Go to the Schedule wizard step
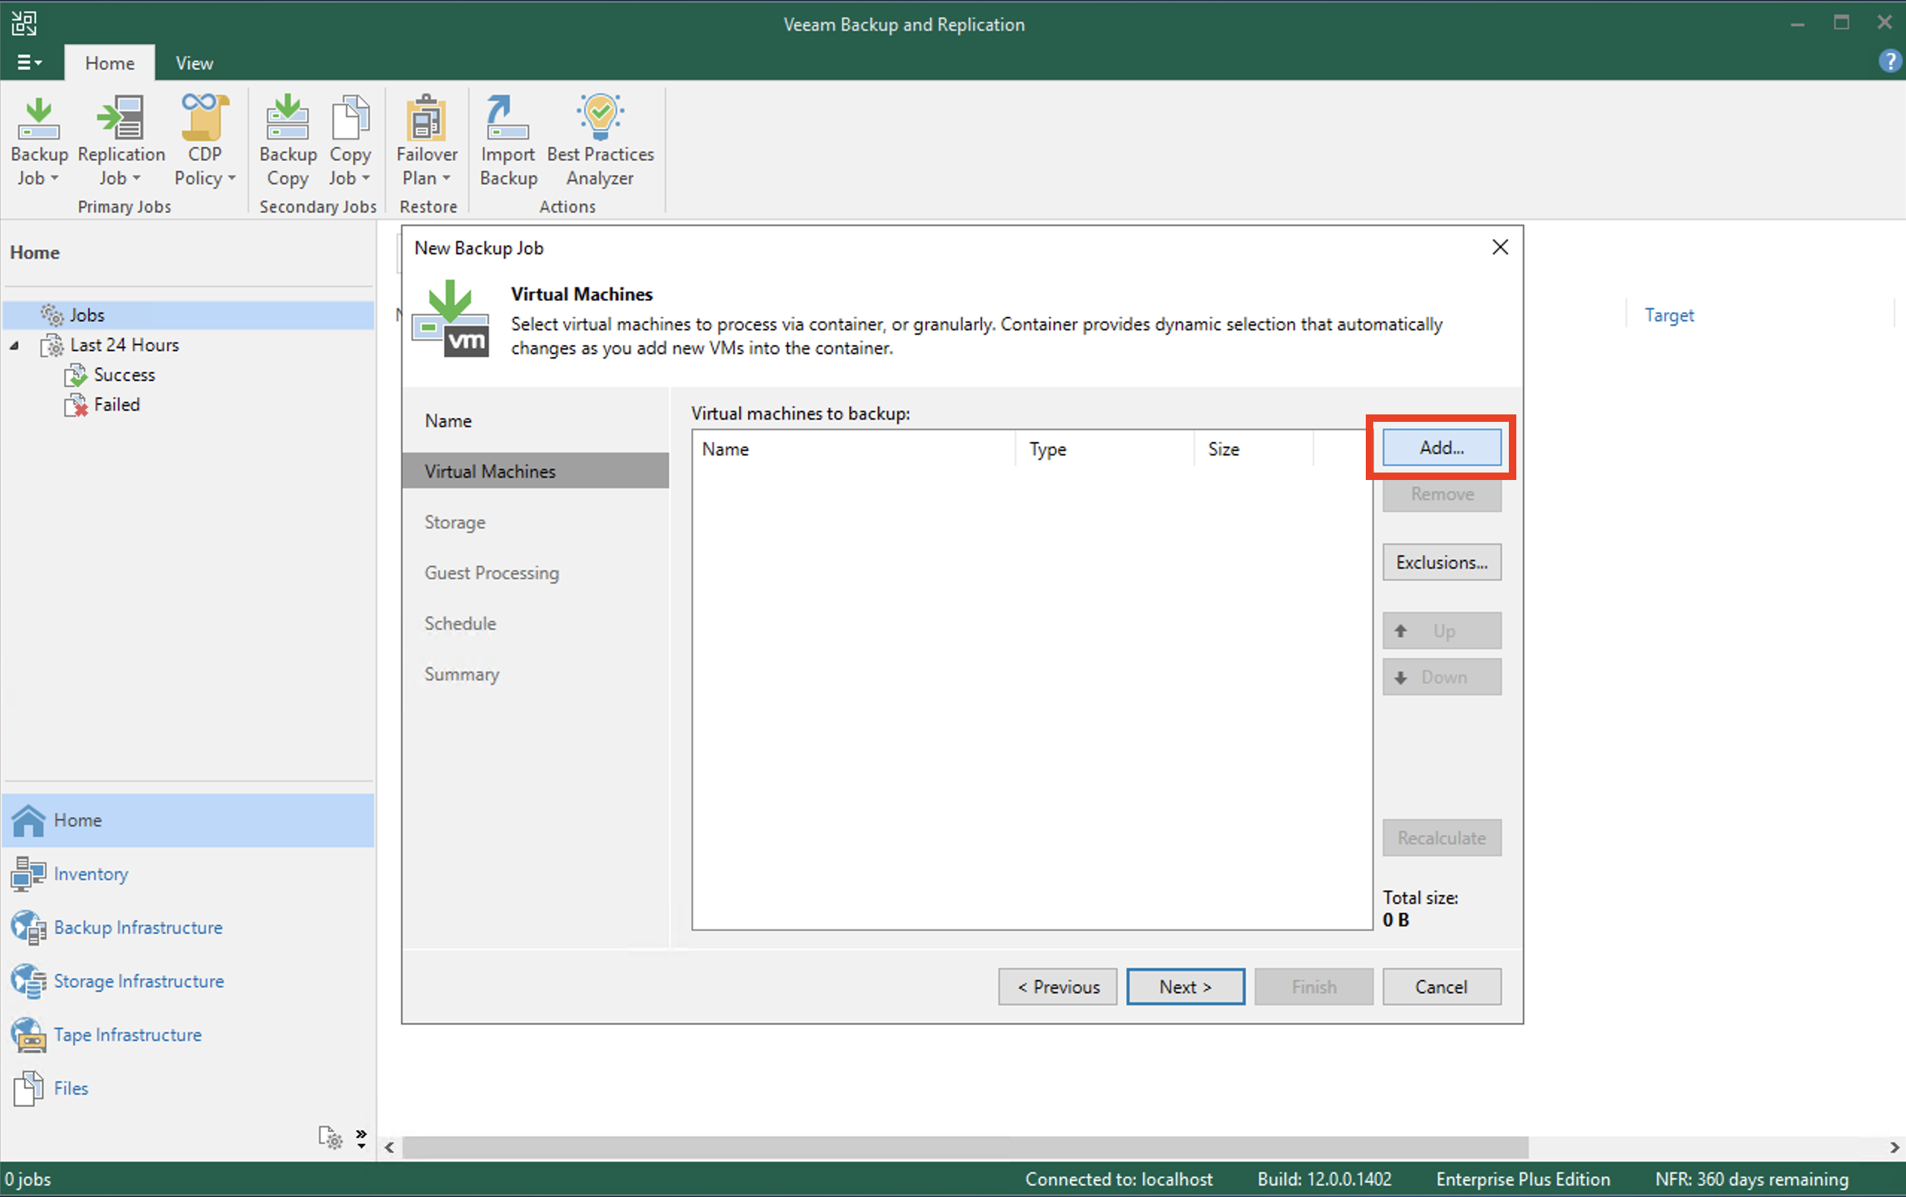This screenshot has width=1906, height=1197. tap(460, 623)
